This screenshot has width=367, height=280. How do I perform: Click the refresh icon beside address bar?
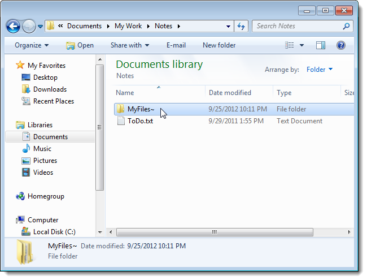(242, 26)
